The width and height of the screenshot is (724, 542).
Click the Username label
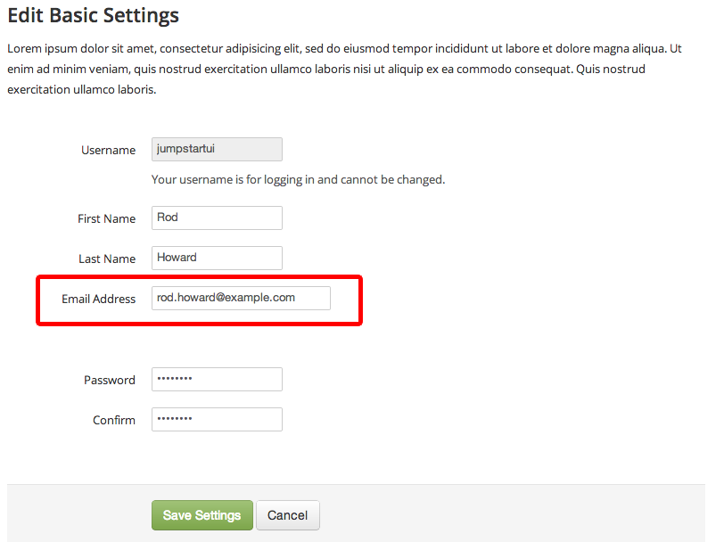[x=109, y=151]
